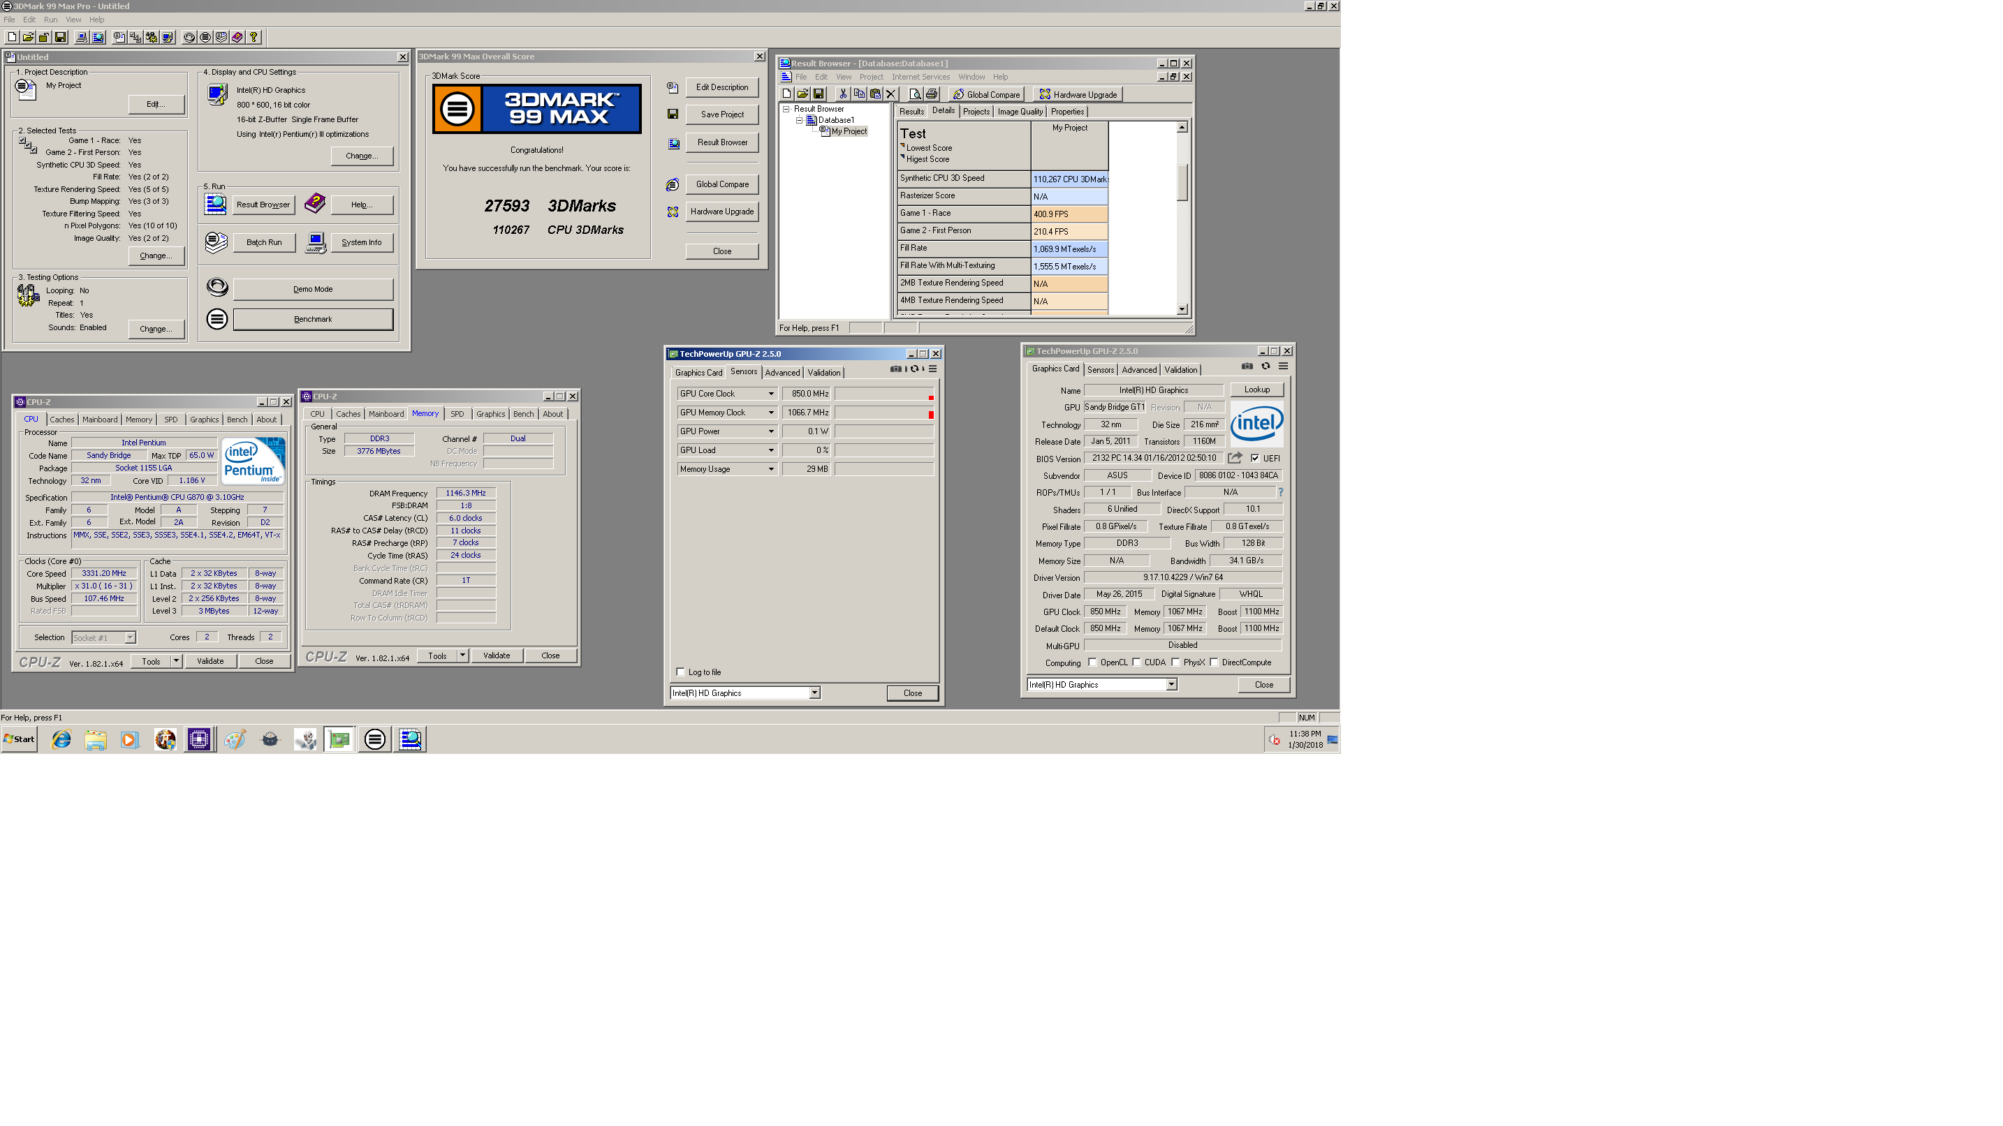Open GPU Core Clock sensor dropdown
Viewport: 2003px width, 1126px height.
pyautogui.click(x=771, y=394)
